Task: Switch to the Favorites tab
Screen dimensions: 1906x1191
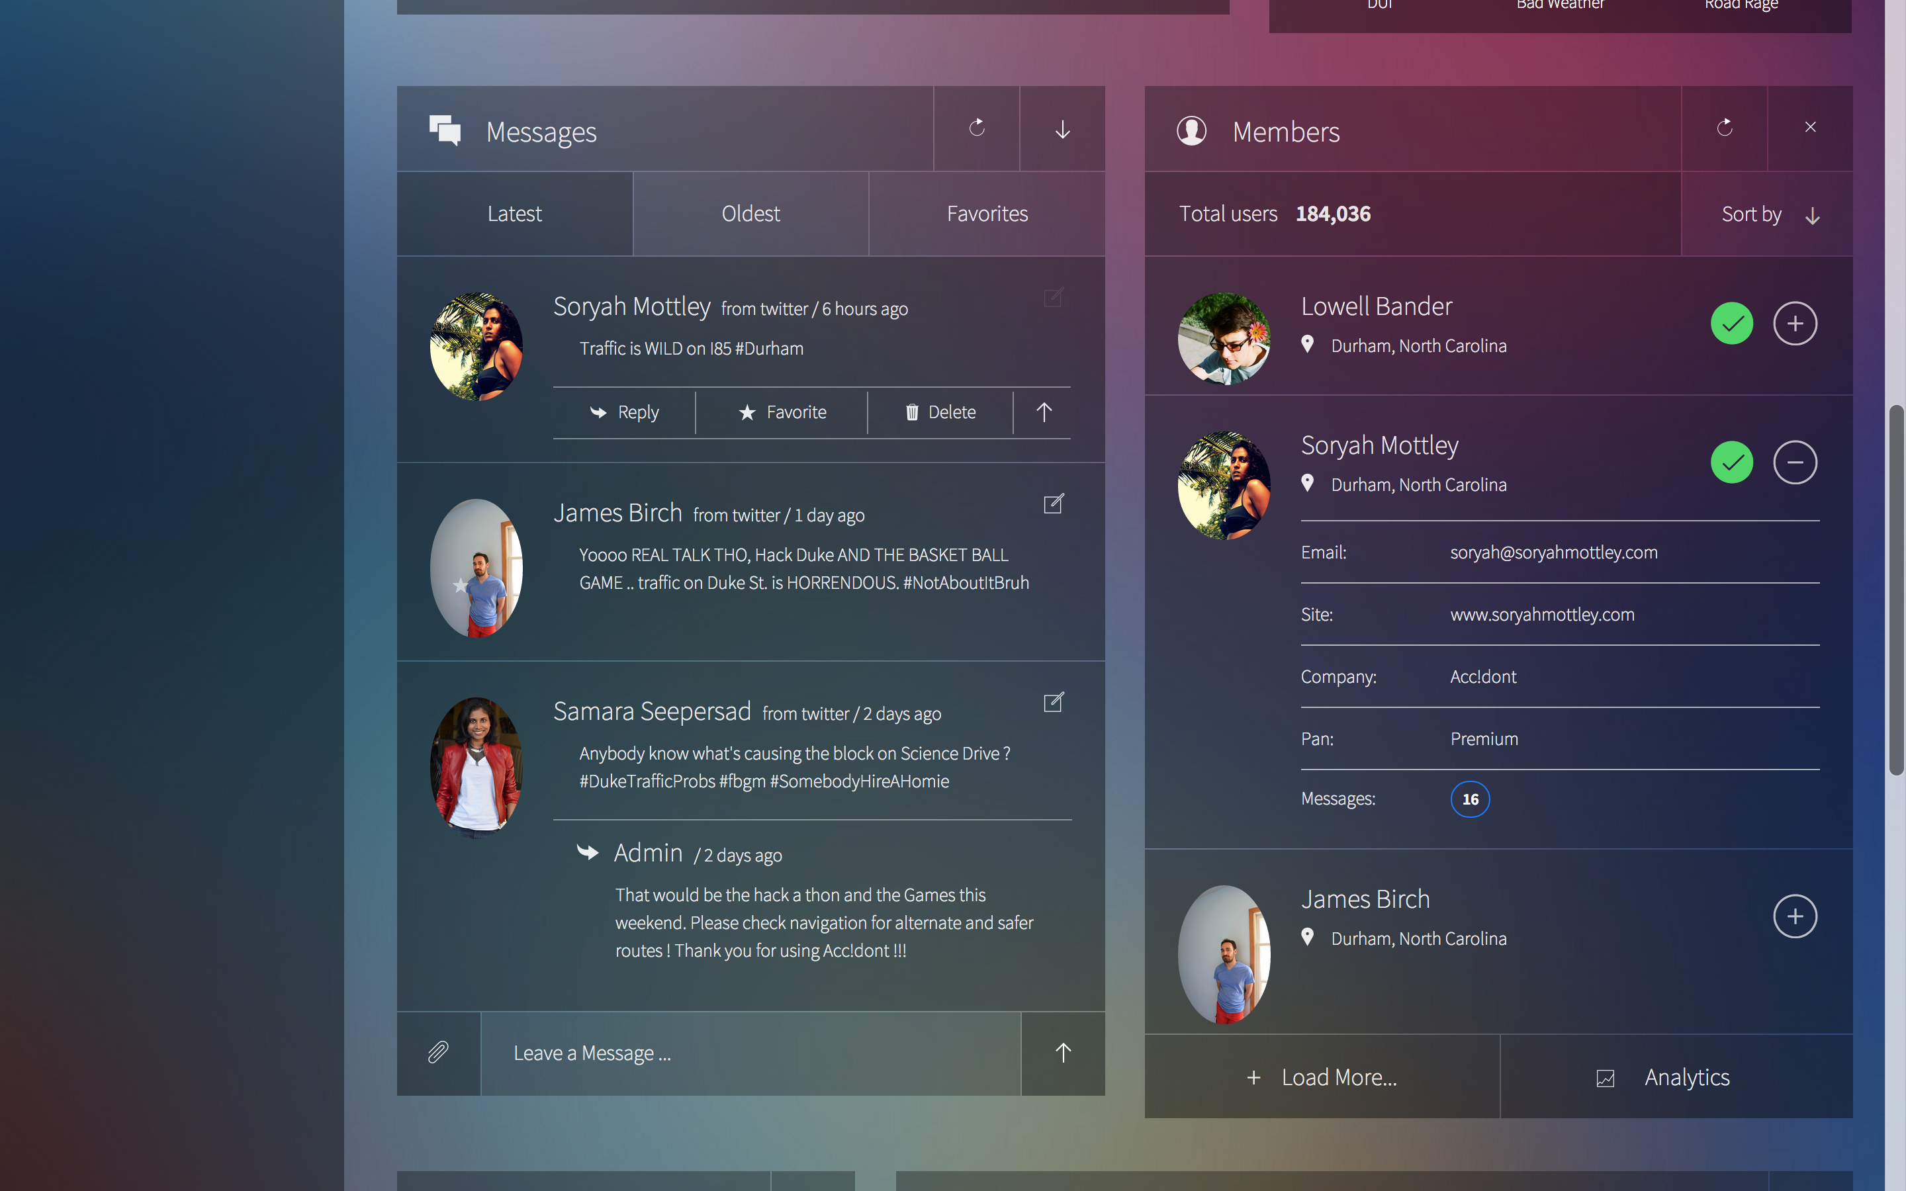Action: point(986,214)
